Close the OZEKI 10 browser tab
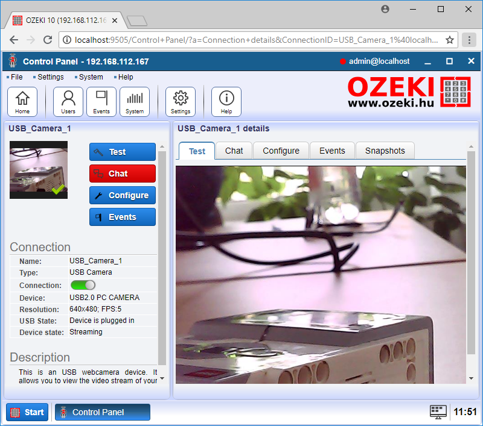 [x=115, y=20]
